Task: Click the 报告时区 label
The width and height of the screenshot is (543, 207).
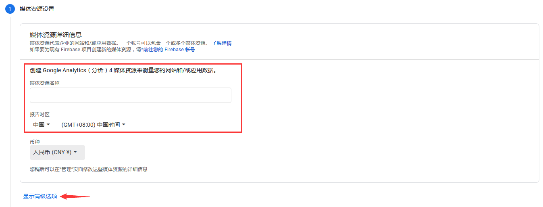Action: coord(40,115)
